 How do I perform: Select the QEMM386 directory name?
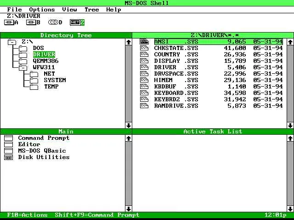point(45,61)
